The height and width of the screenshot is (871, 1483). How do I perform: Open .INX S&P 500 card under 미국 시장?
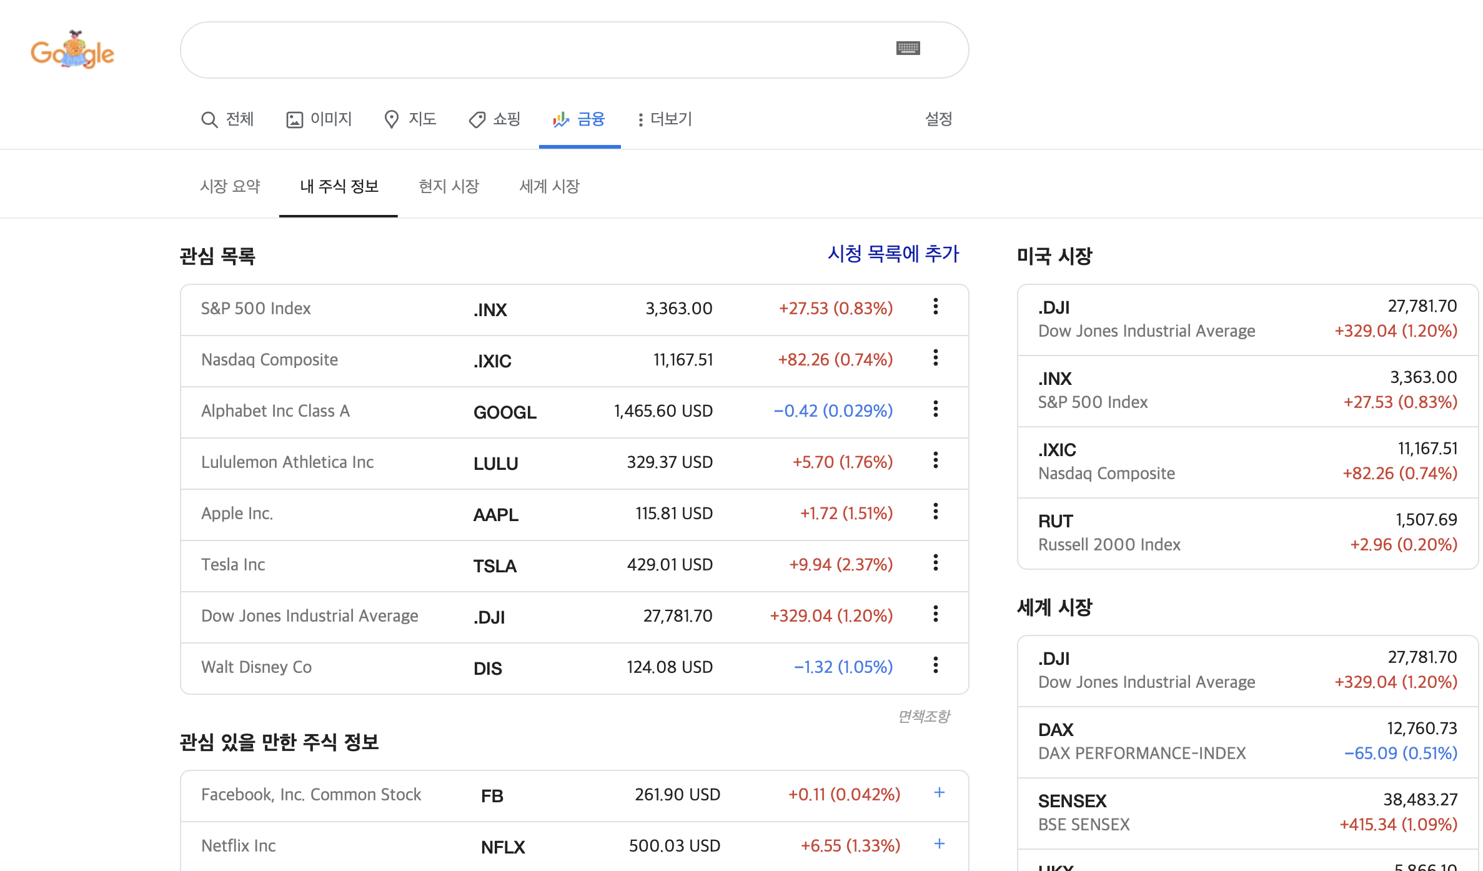(x=1247, y=391)
